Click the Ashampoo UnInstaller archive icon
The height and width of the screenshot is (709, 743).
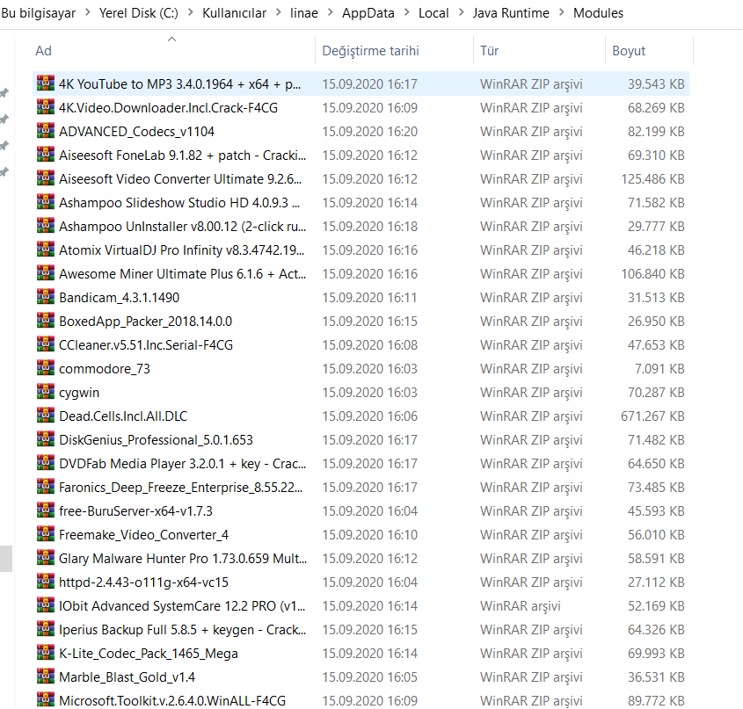click(x=46, y=226)
